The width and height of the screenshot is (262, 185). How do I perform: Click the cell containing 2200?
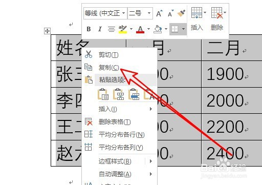tap(232, 127)
